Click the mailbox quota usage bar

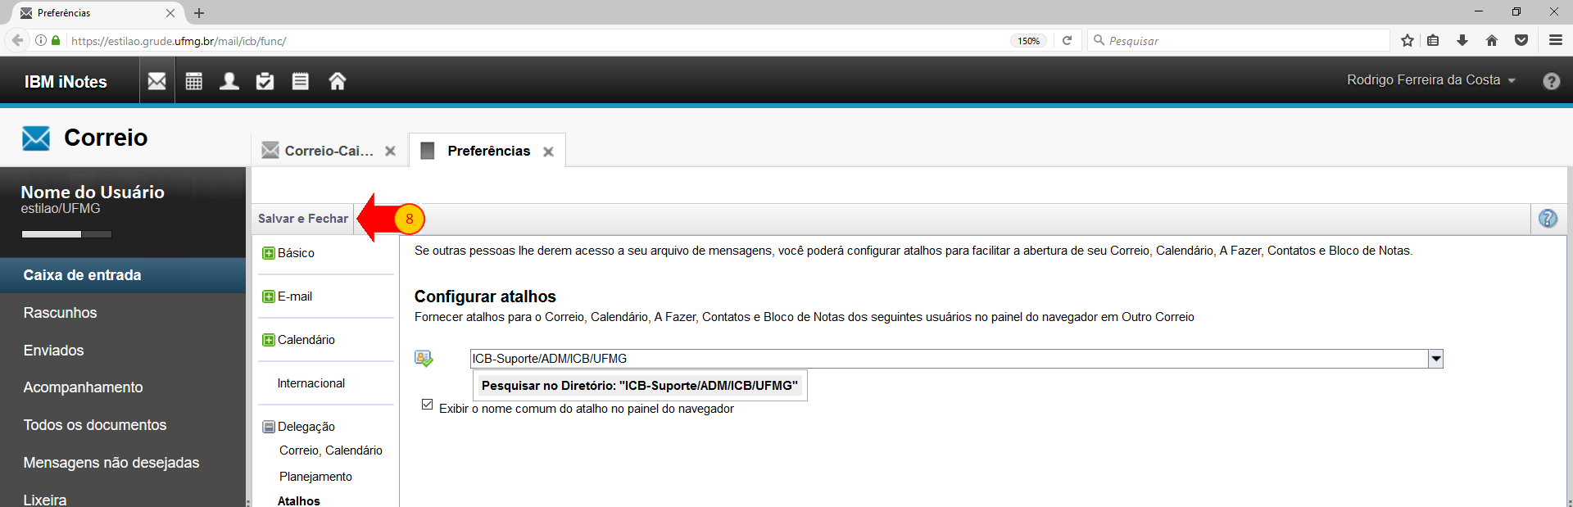tap(66, 234)
